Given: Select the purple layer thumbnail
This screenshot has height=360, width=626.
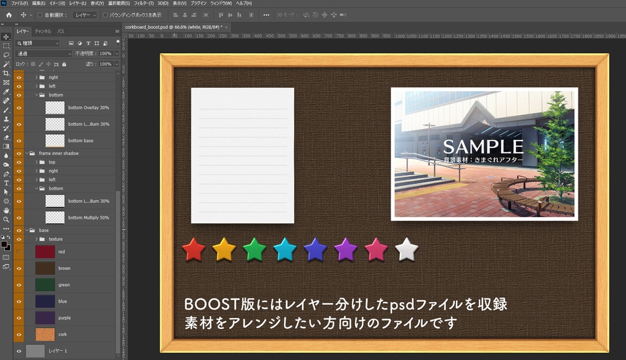Looking at the screenshot, I should 45,318.
